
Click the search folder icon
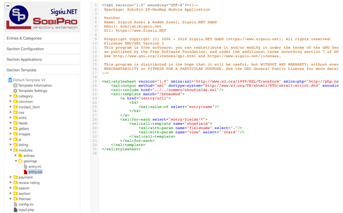coord(16,188)
